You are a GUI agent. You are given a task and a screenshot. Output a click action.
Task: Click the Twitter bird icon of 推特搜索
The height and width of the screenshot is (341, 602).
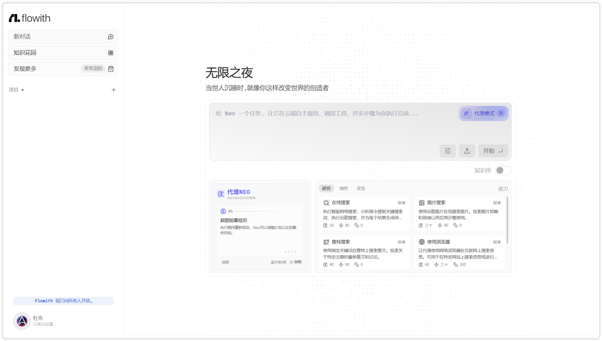[326, 242]
